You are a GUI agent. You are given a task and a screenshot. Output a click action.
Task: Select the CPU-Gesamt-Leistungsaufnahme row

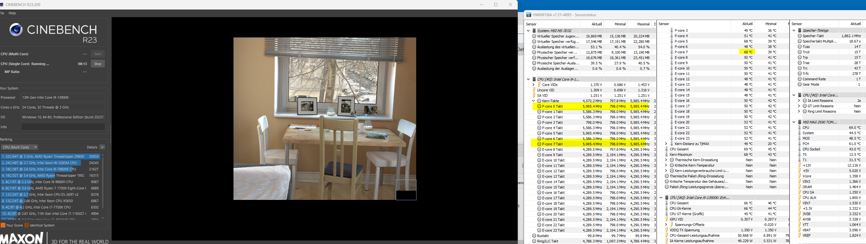coord(723,236)
